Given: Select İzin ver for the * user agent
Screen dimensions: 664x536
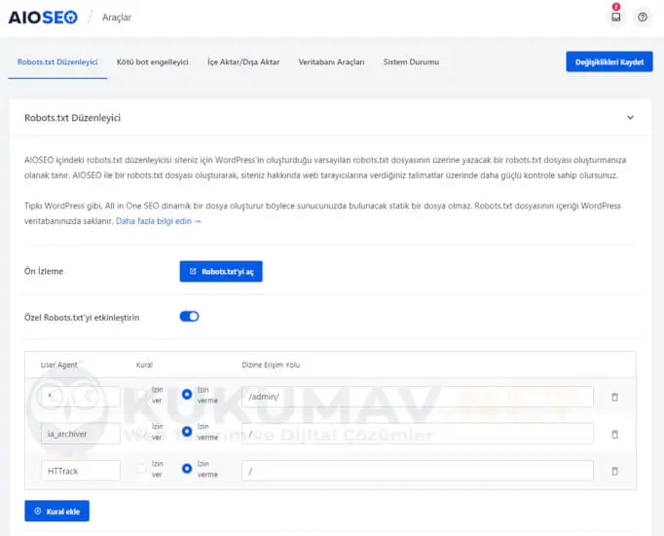Looking at the screenshot, I should [x=141, y=395].
